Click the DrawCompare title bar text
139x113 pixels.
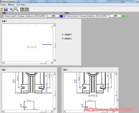pyautogui.click(x=8, y=2)
